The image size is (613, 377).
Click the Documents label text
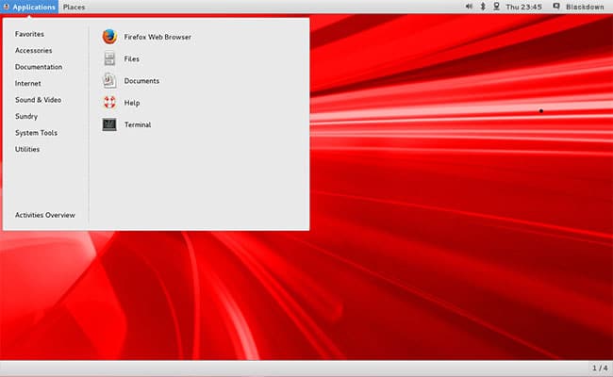coord(141,81)
